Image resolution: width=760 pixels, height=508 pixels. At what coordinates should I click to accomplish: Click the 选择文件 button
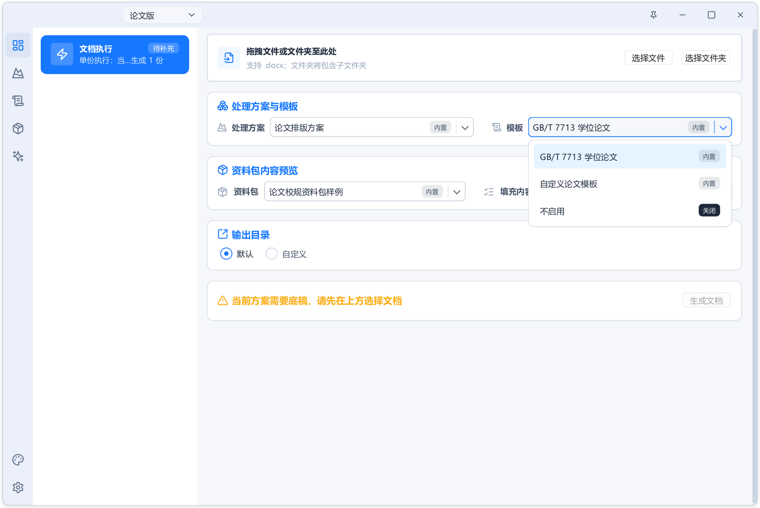(x=648, y=58)
